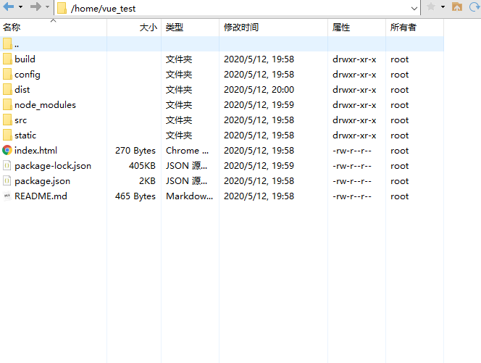Click the Forward navigation arrow
This screenshot has width=481, height=363.
(x=35, y=7)
